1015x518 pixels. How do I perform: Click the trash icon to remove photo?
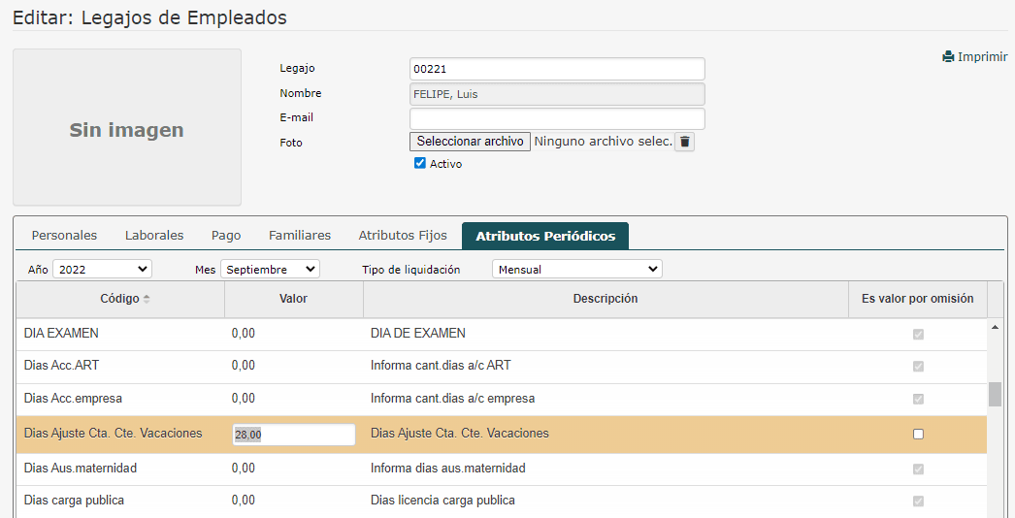click(685, 143)
